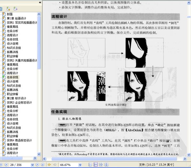Open 职业快餐 bookmark just above 实例2
The height and width of the screenshot is (168, 191).
pos(12,56)
